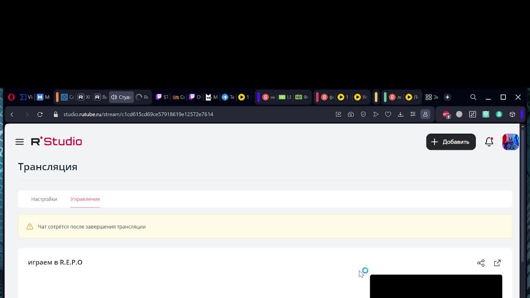Viewport: 530px width, 298px height.
Task: Open the globe extension icon
Action: tap(459, 114)
